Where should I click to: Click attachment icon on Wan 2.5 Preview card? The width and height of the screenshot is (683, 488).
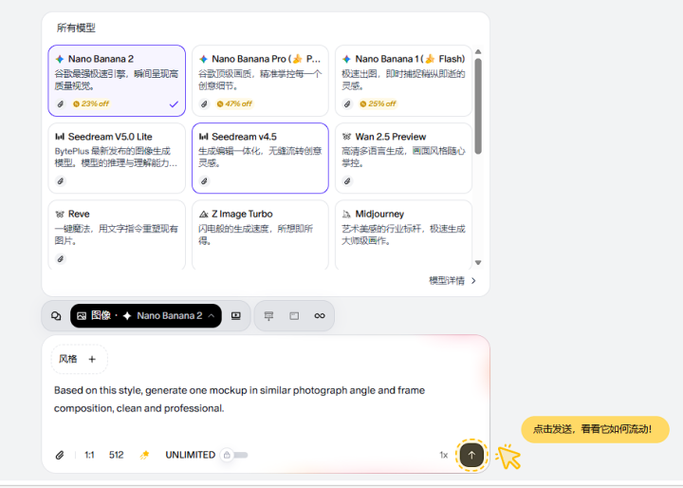tap(347, 181)
